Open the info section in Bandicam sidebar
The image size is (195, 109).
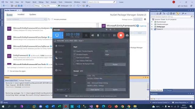coord(58,70)
